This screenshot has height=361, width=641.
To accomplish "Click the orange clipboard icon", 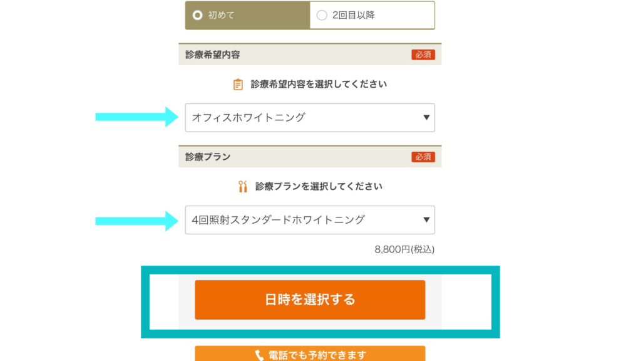I will click(x=238, y=85).
